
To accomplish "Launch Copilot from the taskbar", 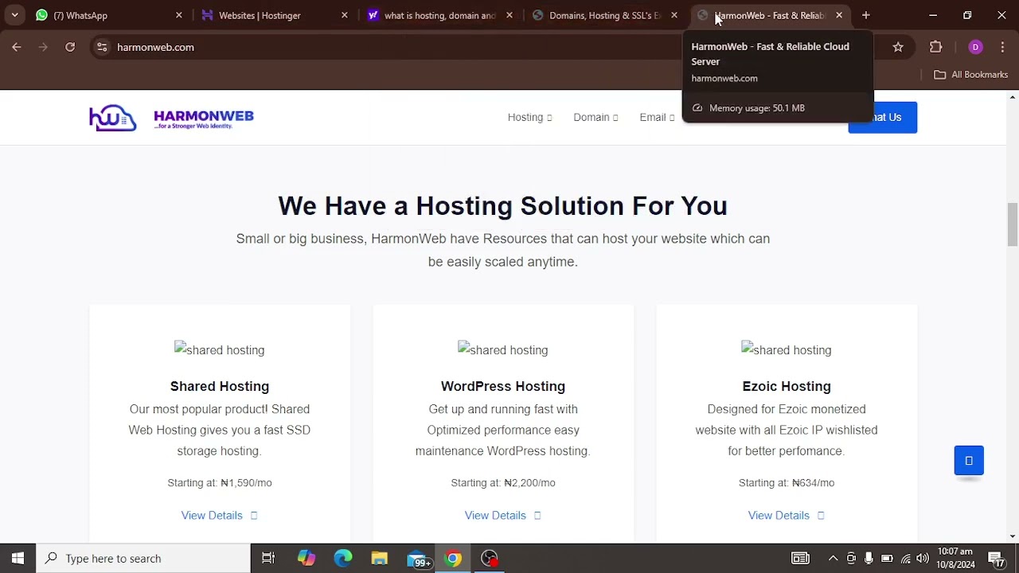I will click(306, 558).
